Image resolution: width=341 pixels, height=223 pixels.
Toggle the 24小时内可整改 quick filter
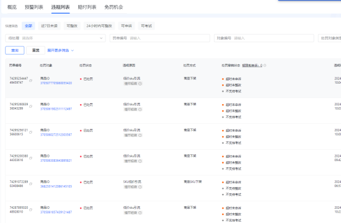click(x=99, y=26)
